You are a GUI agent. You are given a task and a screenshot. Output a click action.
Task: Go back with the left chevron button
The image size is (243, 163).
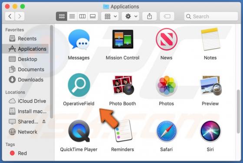click(x=10, y=16)
